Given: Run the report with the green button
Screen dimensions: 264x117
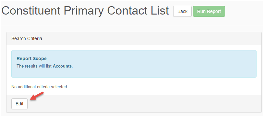Looking at the screenshot, I should (x=209, y=11).
